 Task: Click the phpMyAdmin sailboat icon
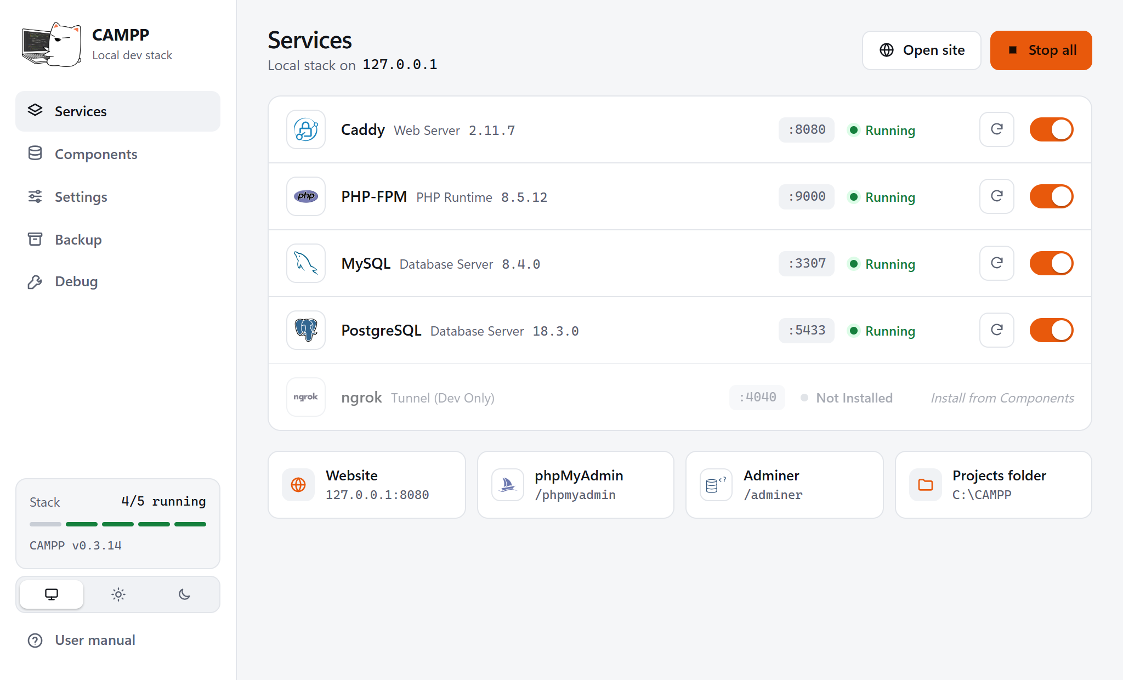508,485
